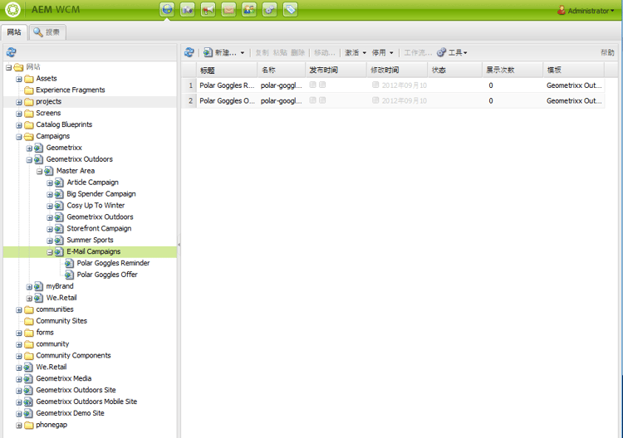Click the Polar Goggles Reminder page icon

click(69, 263)
